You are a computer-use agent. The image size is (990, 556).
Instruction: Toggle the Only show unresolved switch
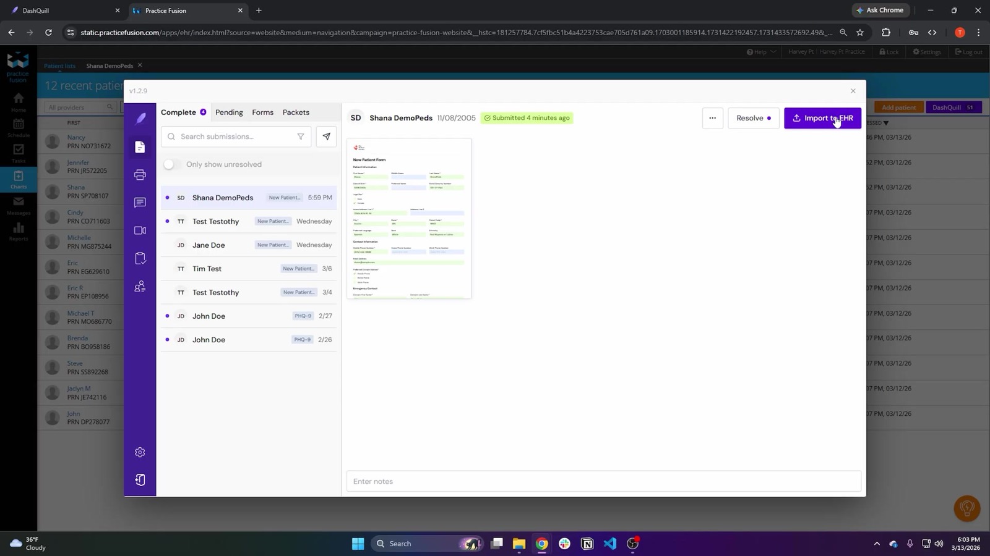171,164
